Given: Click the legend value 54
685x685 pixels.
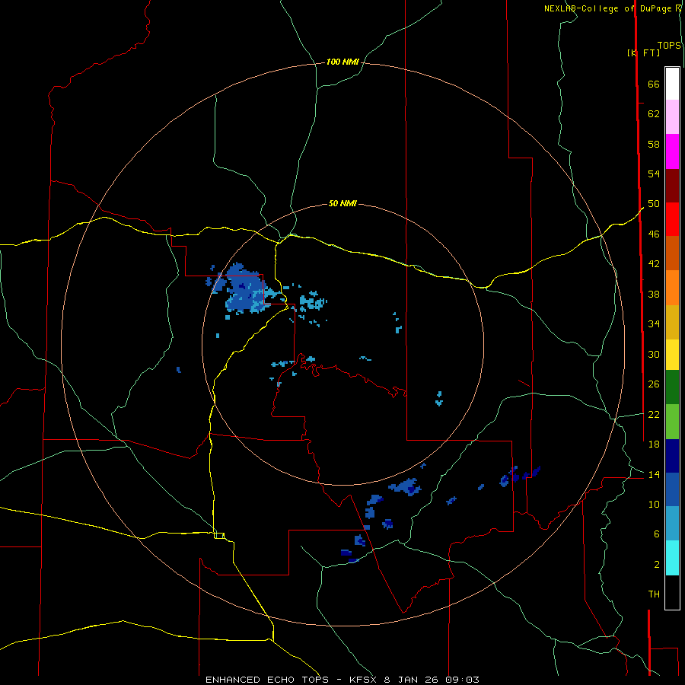Looking at the screenshot, I should coord(654,174).
